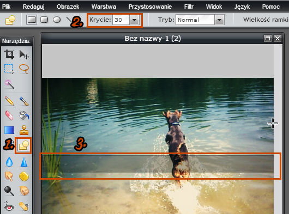The height and width of the screenshot is (214, 289).
Task: Choose the ellipse shape option
Action: click(57, 20)
